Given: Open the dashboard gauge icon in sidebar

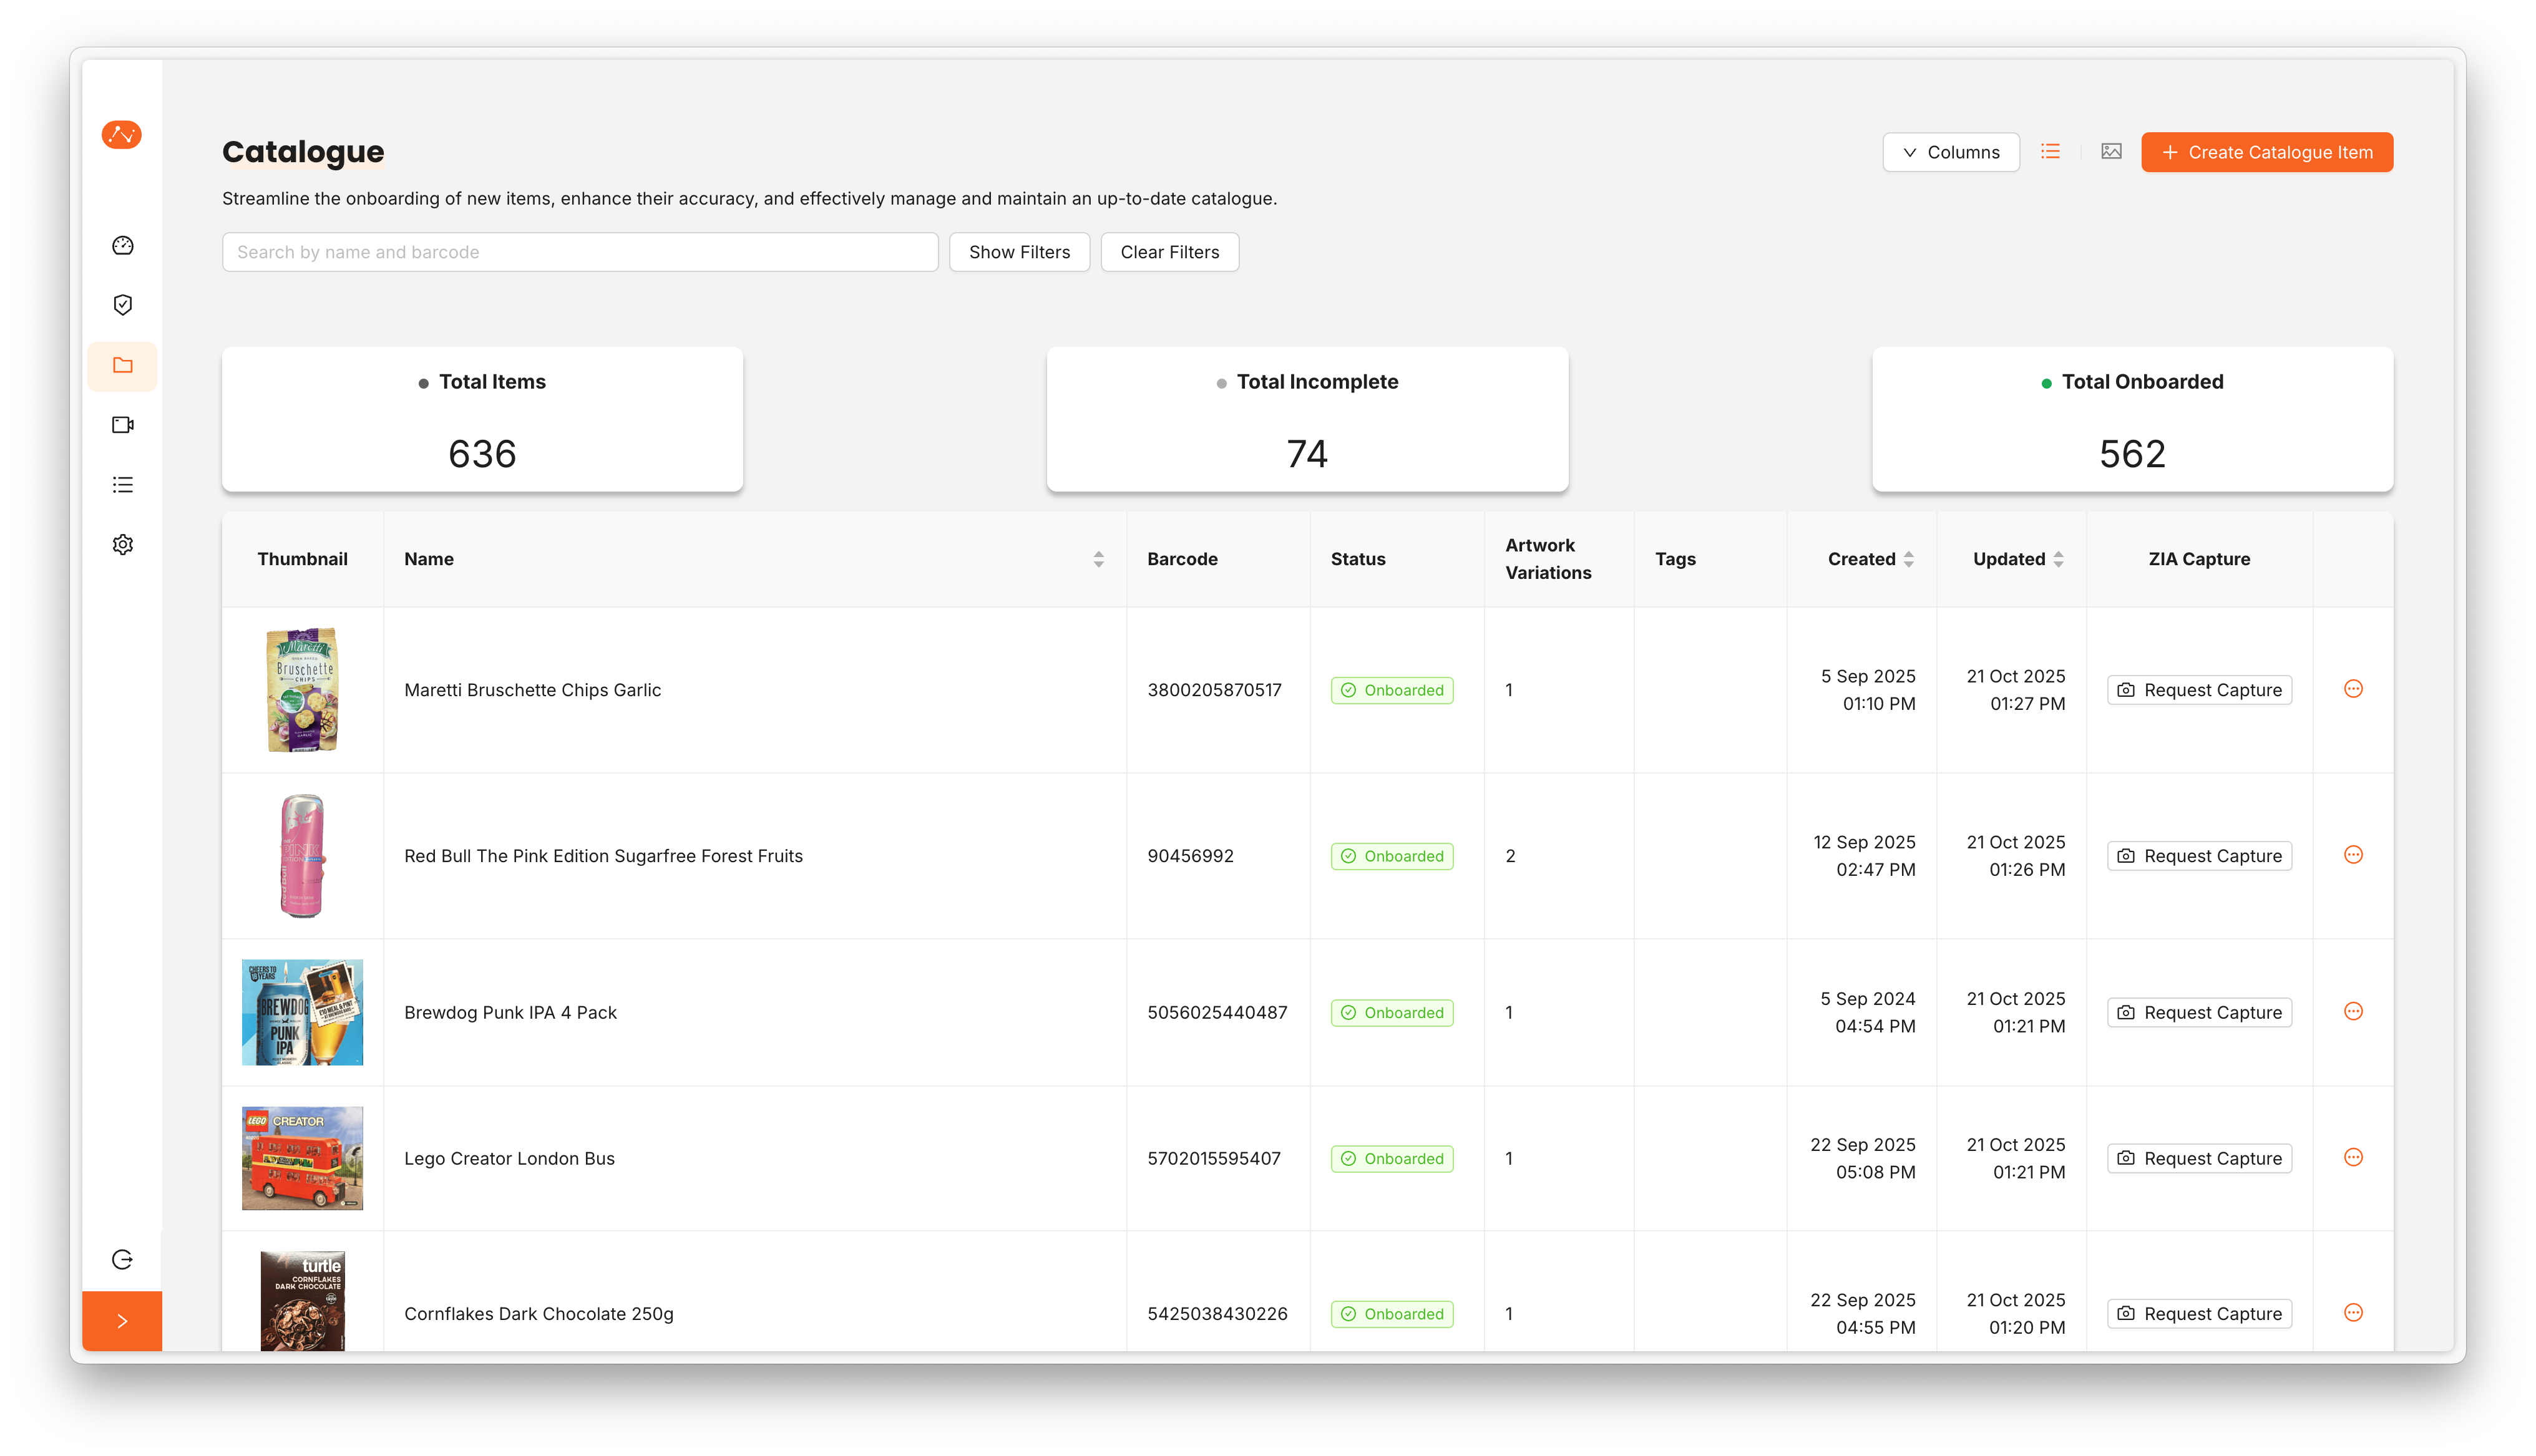Looking at the screenshot, I should [x=122, y=246].
